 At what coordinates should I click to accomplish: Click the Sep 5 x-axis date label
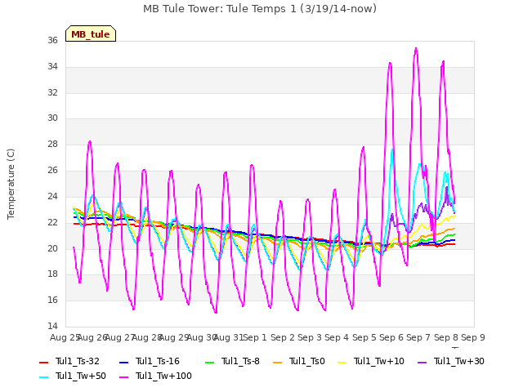click(364, 337)
